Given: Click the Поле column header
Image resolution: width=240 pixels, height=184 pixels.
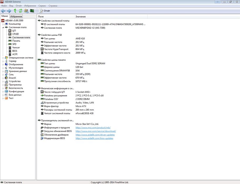Looking at the screenshot, I should [56, 17].
